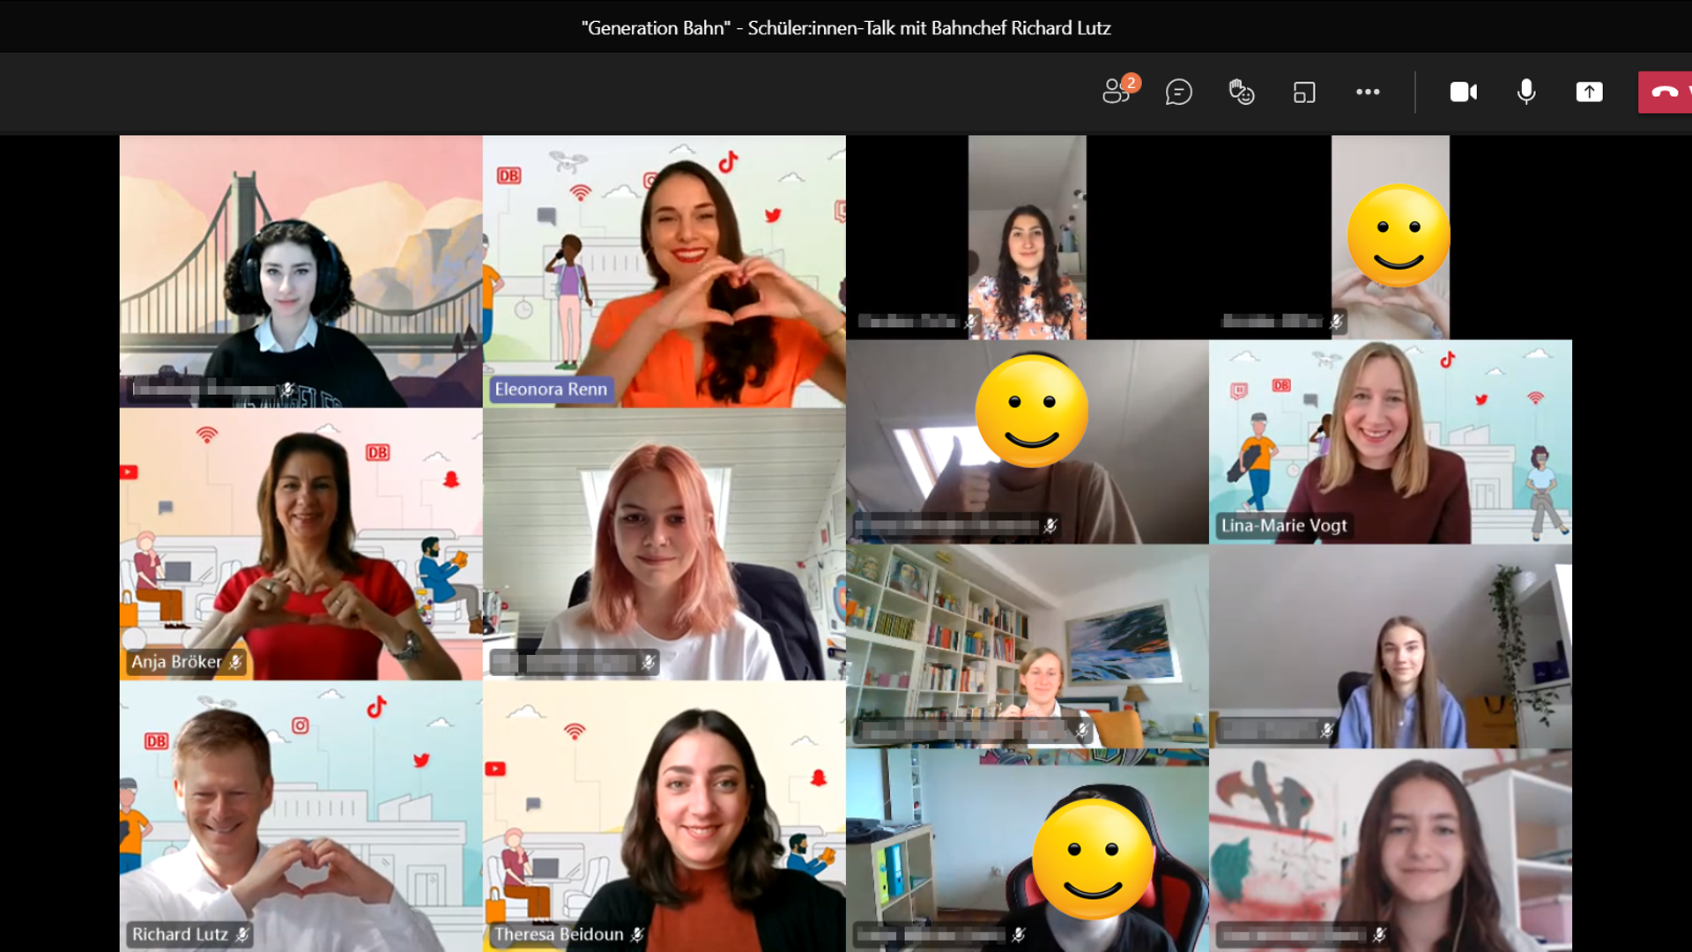1692x952 pixels.
Task: Mute your microphone
Action: point(1525,92)
